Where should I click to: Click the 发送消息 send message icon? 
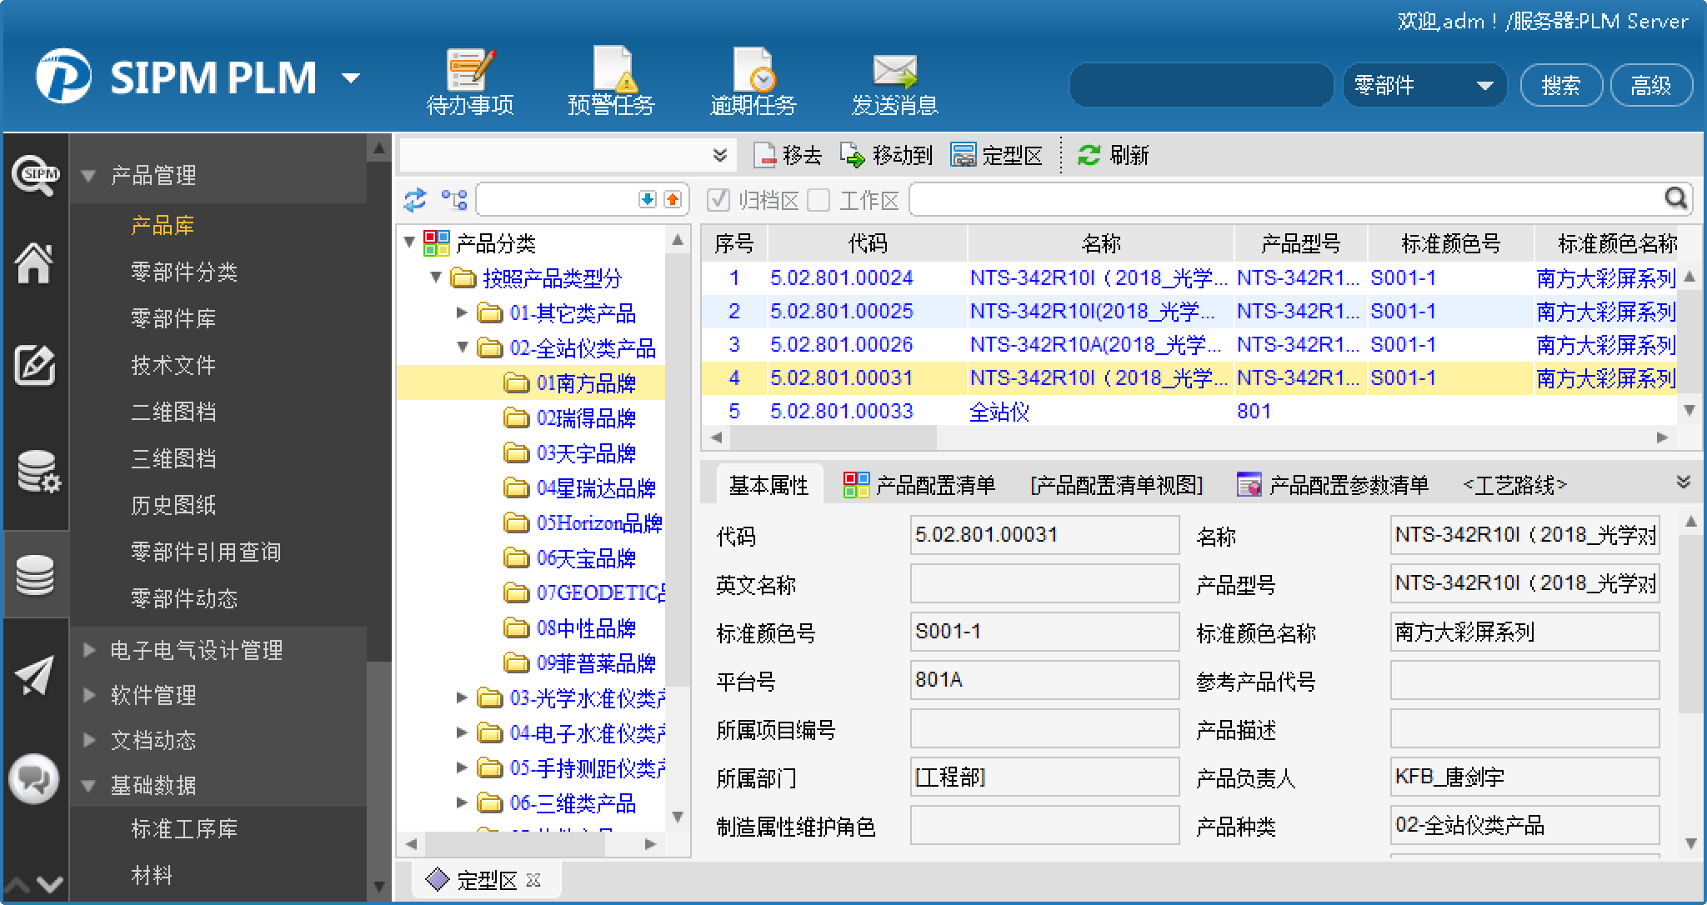[894, 70]
